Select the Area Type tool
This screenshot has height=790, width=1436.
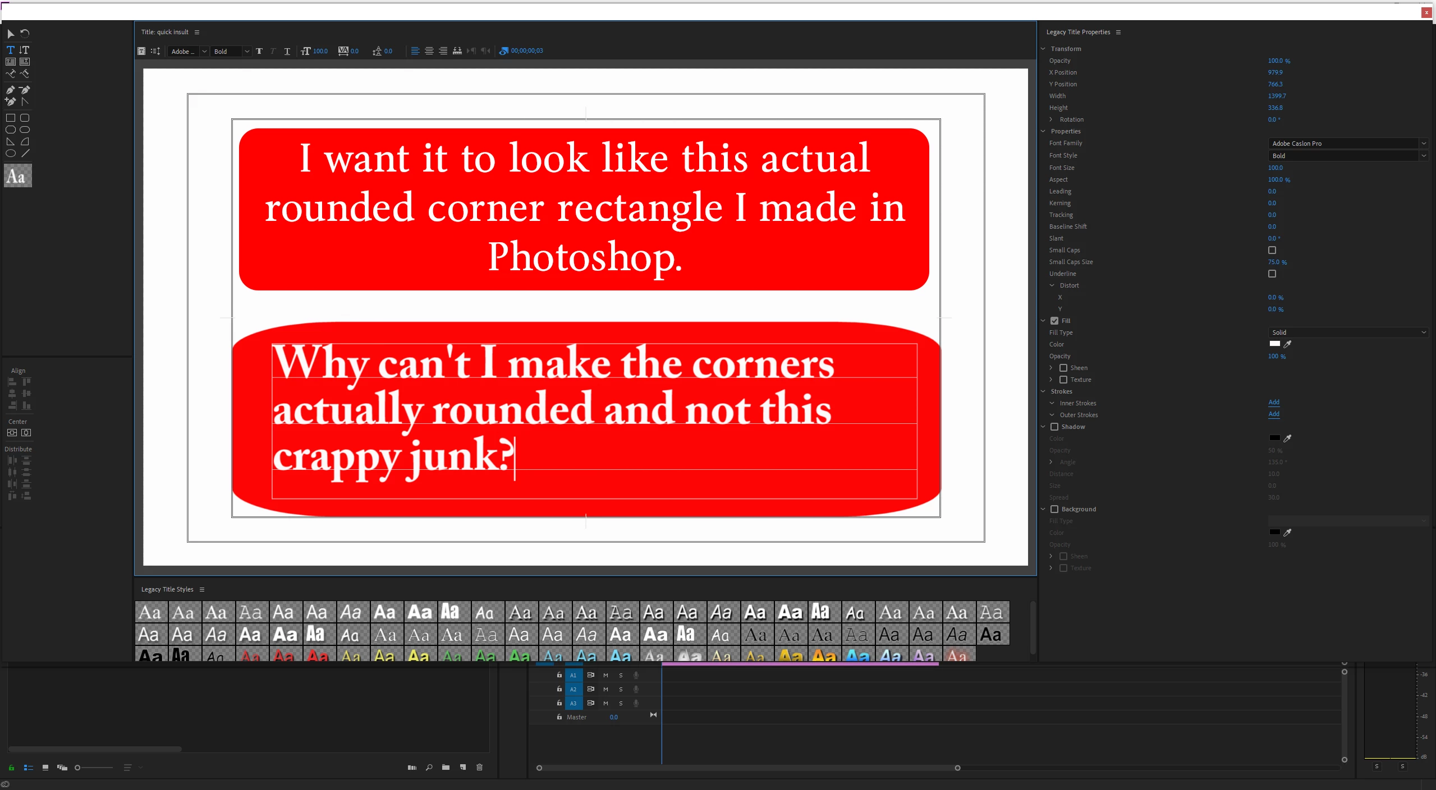pyautogui.click(x=11, y=62)
